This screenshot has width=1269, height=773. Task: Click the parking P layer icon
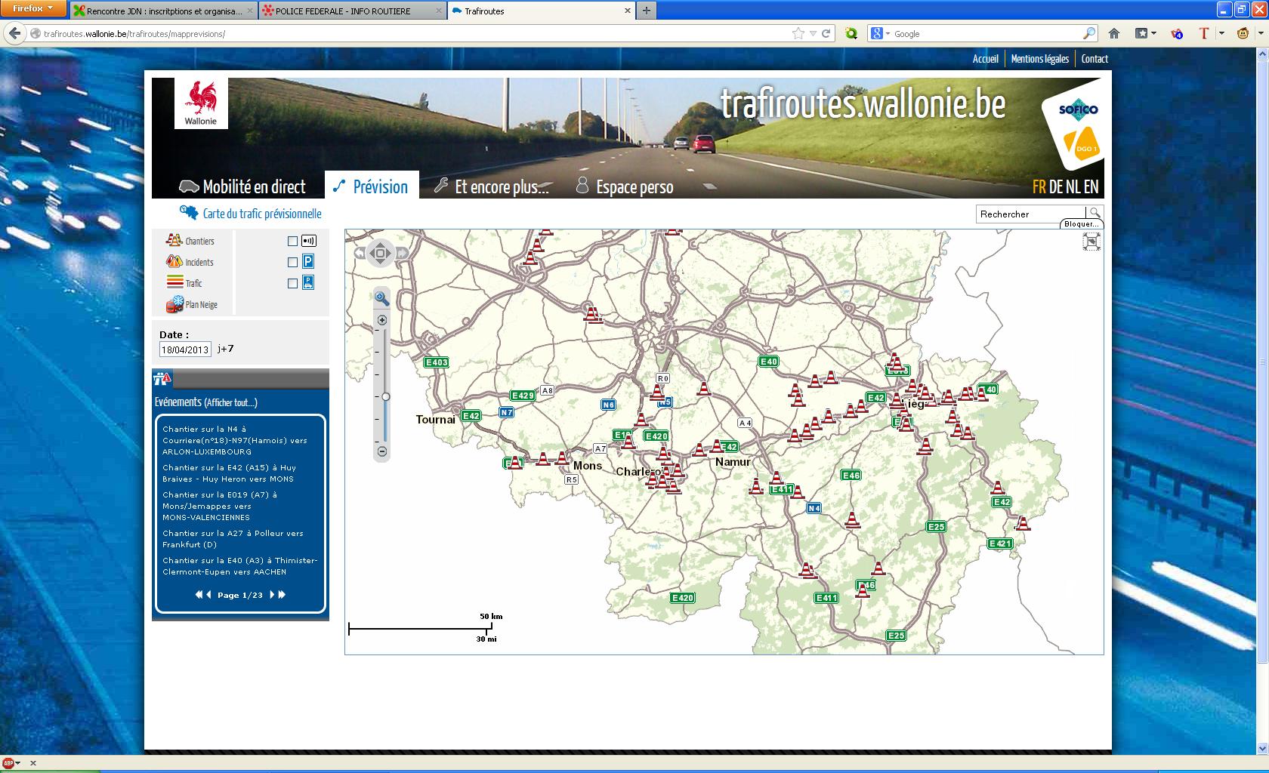(308, 262)
